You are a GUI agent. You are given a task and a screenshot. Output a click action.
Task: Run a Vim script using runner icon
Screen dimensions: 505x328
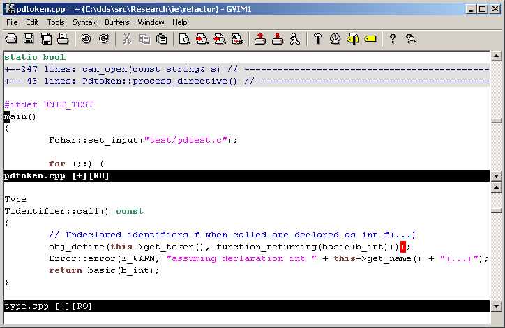[x=294, y=39]
